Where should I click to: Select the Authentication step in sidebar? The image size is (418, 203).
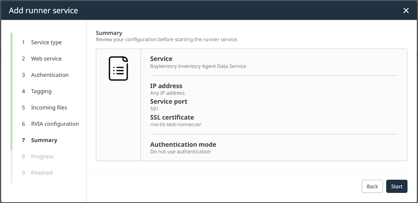point(50,75)
